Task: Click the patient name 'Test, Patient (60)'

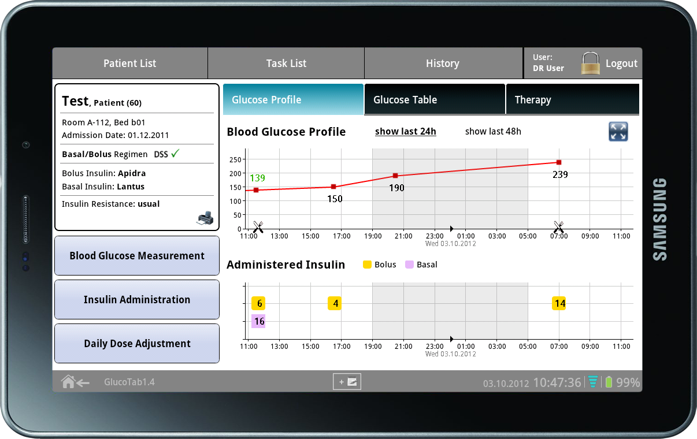Action: 102,101
